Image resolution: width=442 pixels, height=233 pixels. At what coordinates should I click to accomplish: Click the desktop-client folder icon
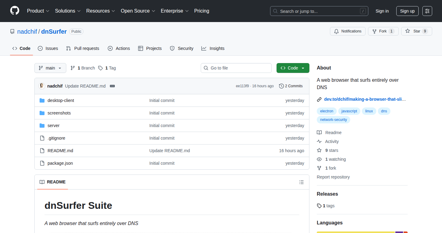(x=42, y=100)
